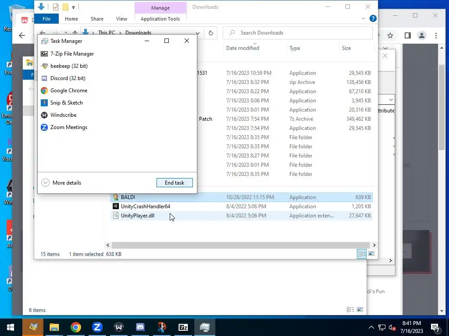Screen dimensions: 449x336
Task: Open File Explorer from the taskbar
Action: [54, 327]
